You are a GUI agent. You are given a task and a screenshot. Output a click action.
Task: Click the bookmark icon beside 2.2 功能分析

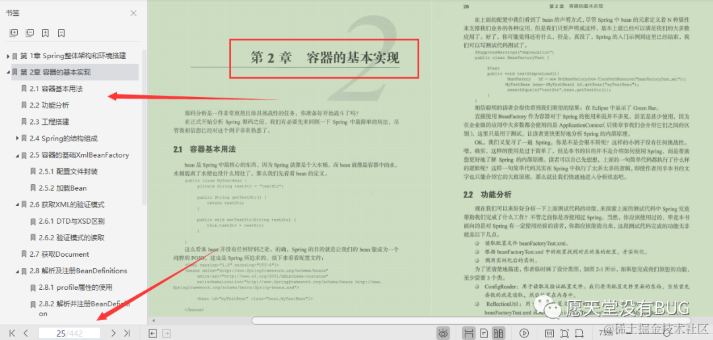pos(24,105)
